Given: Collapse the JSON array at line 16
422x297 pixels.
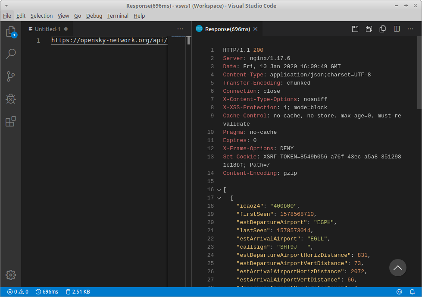Looking at the screenshot, I should [x=219, y=189].
